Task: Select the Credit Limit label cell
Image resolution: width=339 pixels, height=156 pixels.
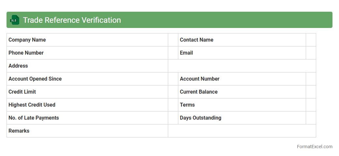Action: pyautogui.click(x=87, y=92)
